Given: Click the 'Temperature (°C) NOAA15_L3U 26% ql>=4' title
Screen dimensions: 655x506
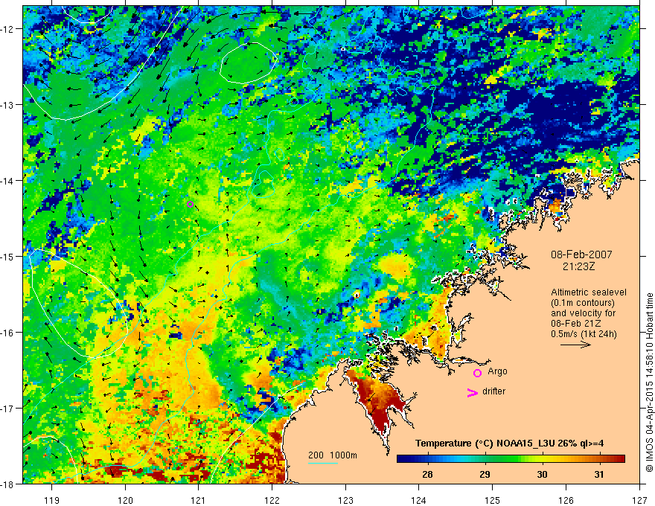Looking at the screenshot, I should [x=509, y=443].
